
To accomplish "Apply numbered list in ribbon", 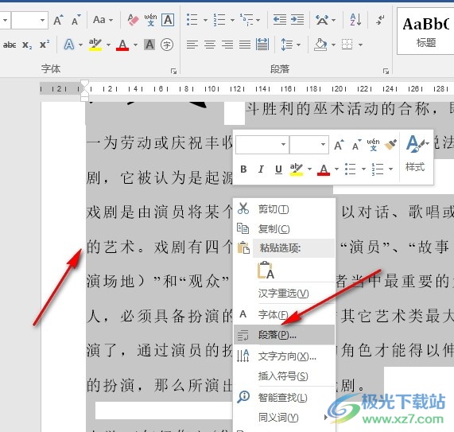I will click(x=219, y=20).
